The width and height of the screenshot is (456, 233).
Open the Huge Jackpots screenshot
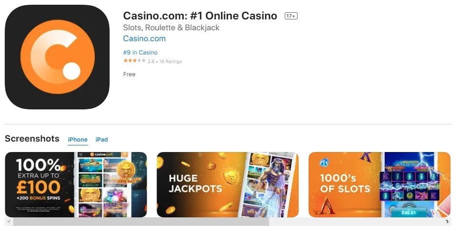pos(228,185)
